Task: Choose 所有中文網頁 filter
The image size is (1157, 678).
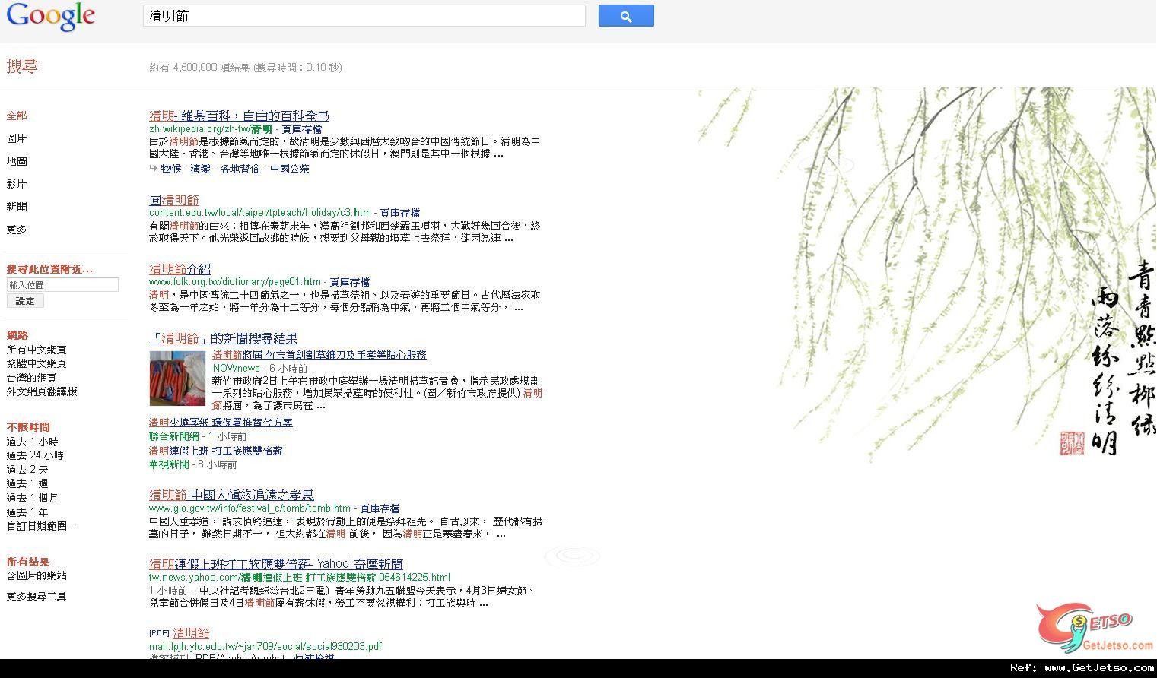Action: coord(37,350)
